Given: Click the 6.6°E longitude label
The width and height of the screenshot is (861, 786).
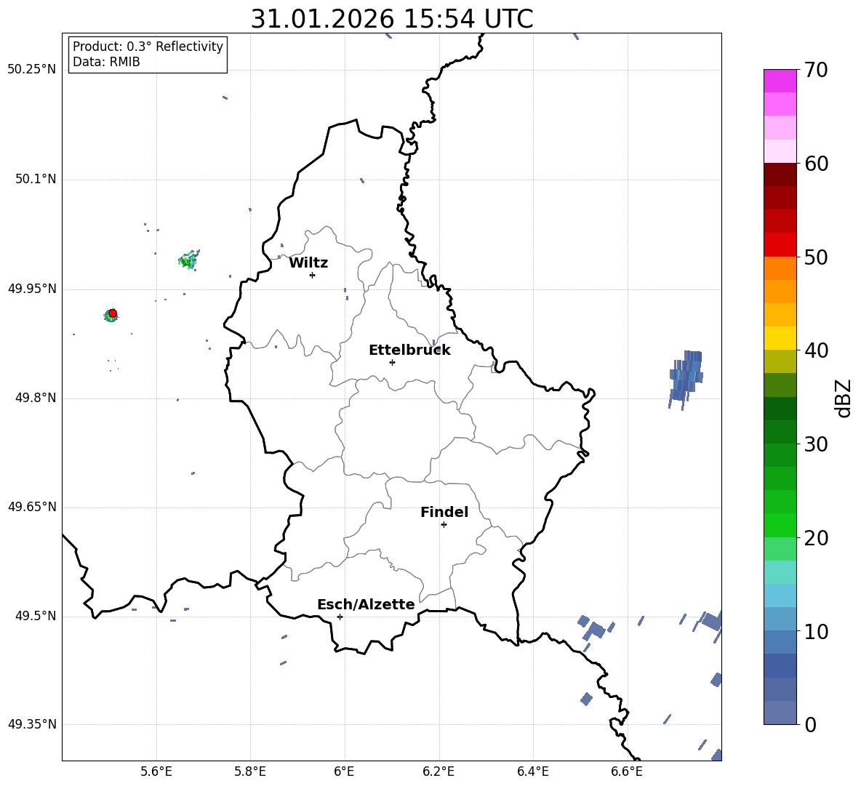Looking at the screenshot, I should (627, 771).
